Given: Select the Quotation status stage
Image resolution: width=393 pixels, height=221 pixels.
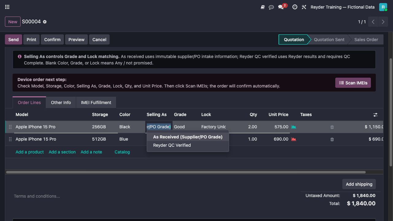Looking at the screenshot, I should pos(294,40).
